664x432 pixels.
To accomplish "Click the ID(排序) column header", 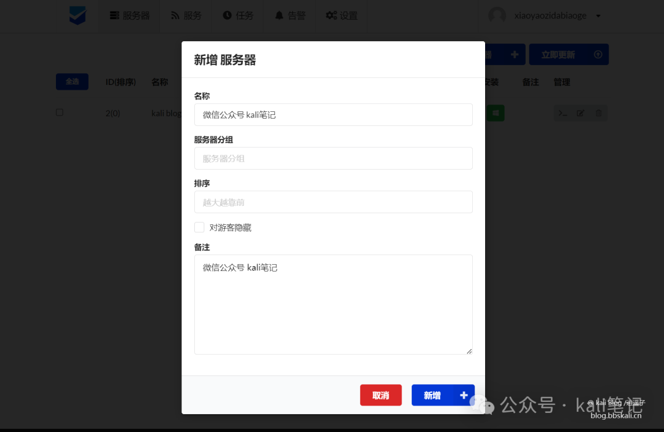I will 121,82.
